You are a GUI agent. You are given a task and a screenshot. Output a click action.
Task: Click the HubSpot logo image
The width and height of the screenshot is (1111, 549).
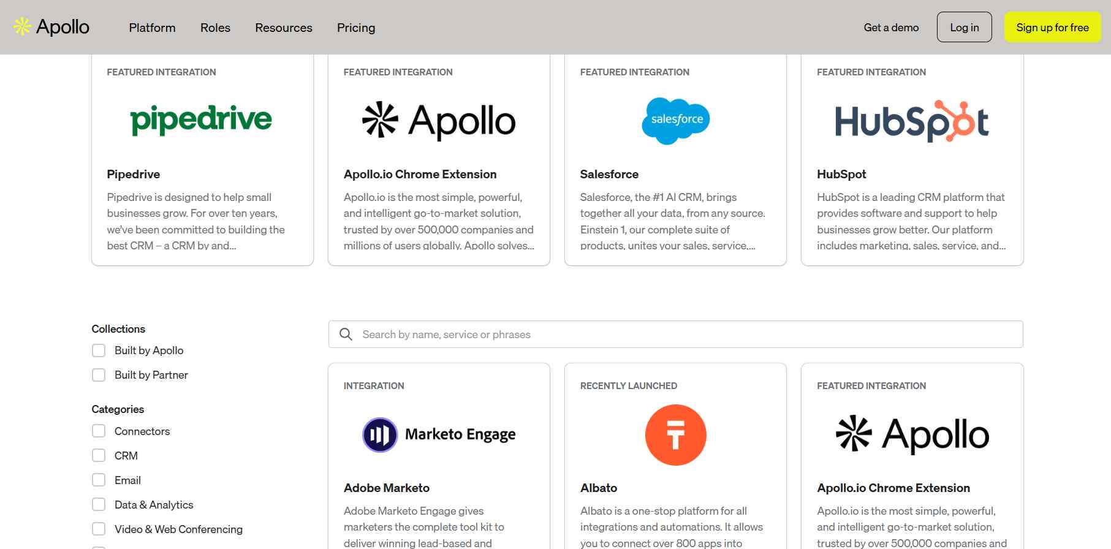click(x=912, y=121)
